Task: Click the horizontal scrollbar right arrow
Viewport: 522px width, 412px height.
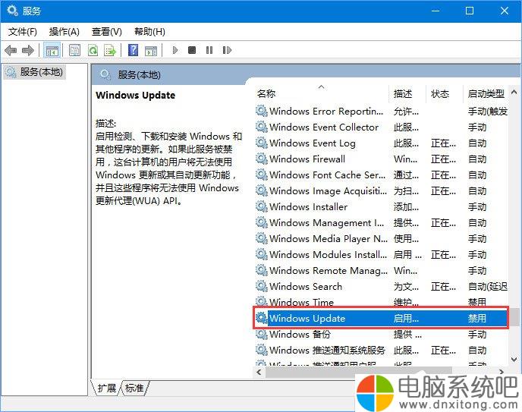Action: (502, 372)
